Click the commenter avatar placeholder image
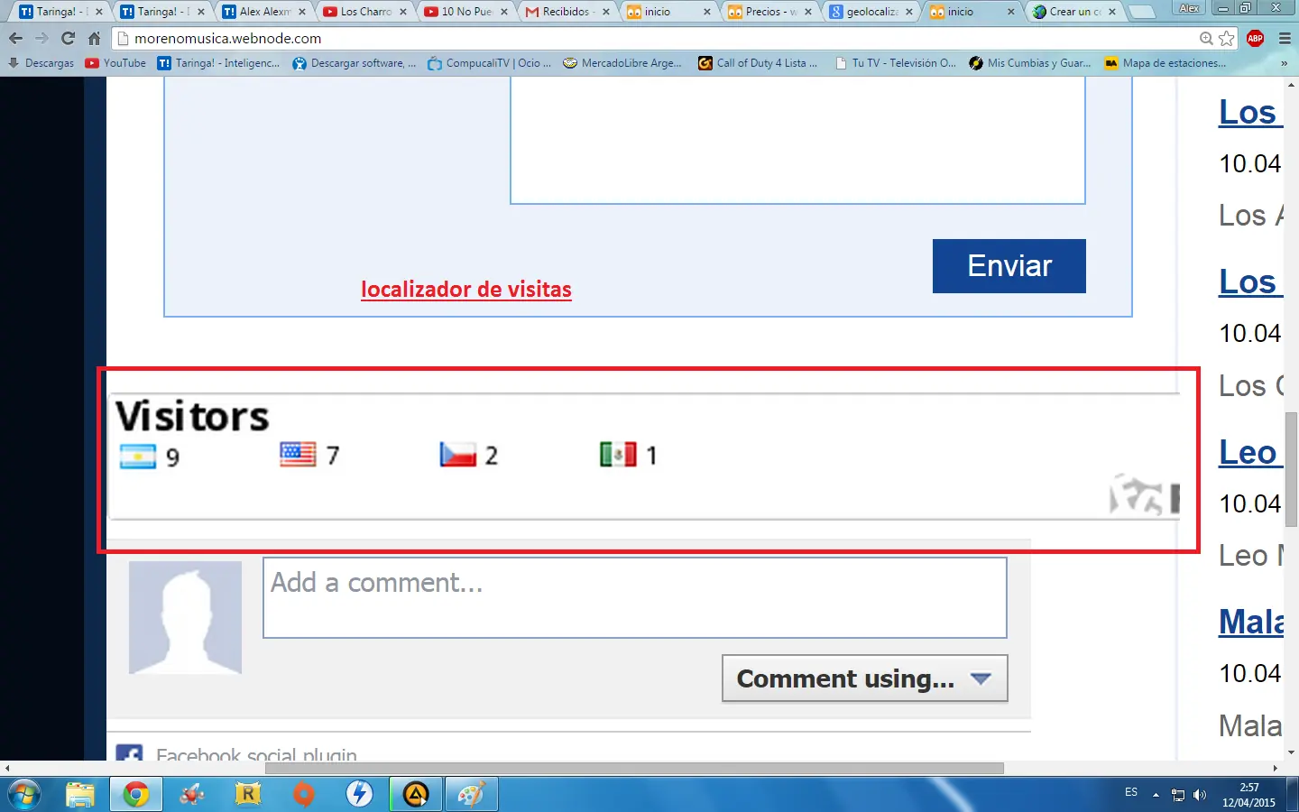 coord(185,617)
